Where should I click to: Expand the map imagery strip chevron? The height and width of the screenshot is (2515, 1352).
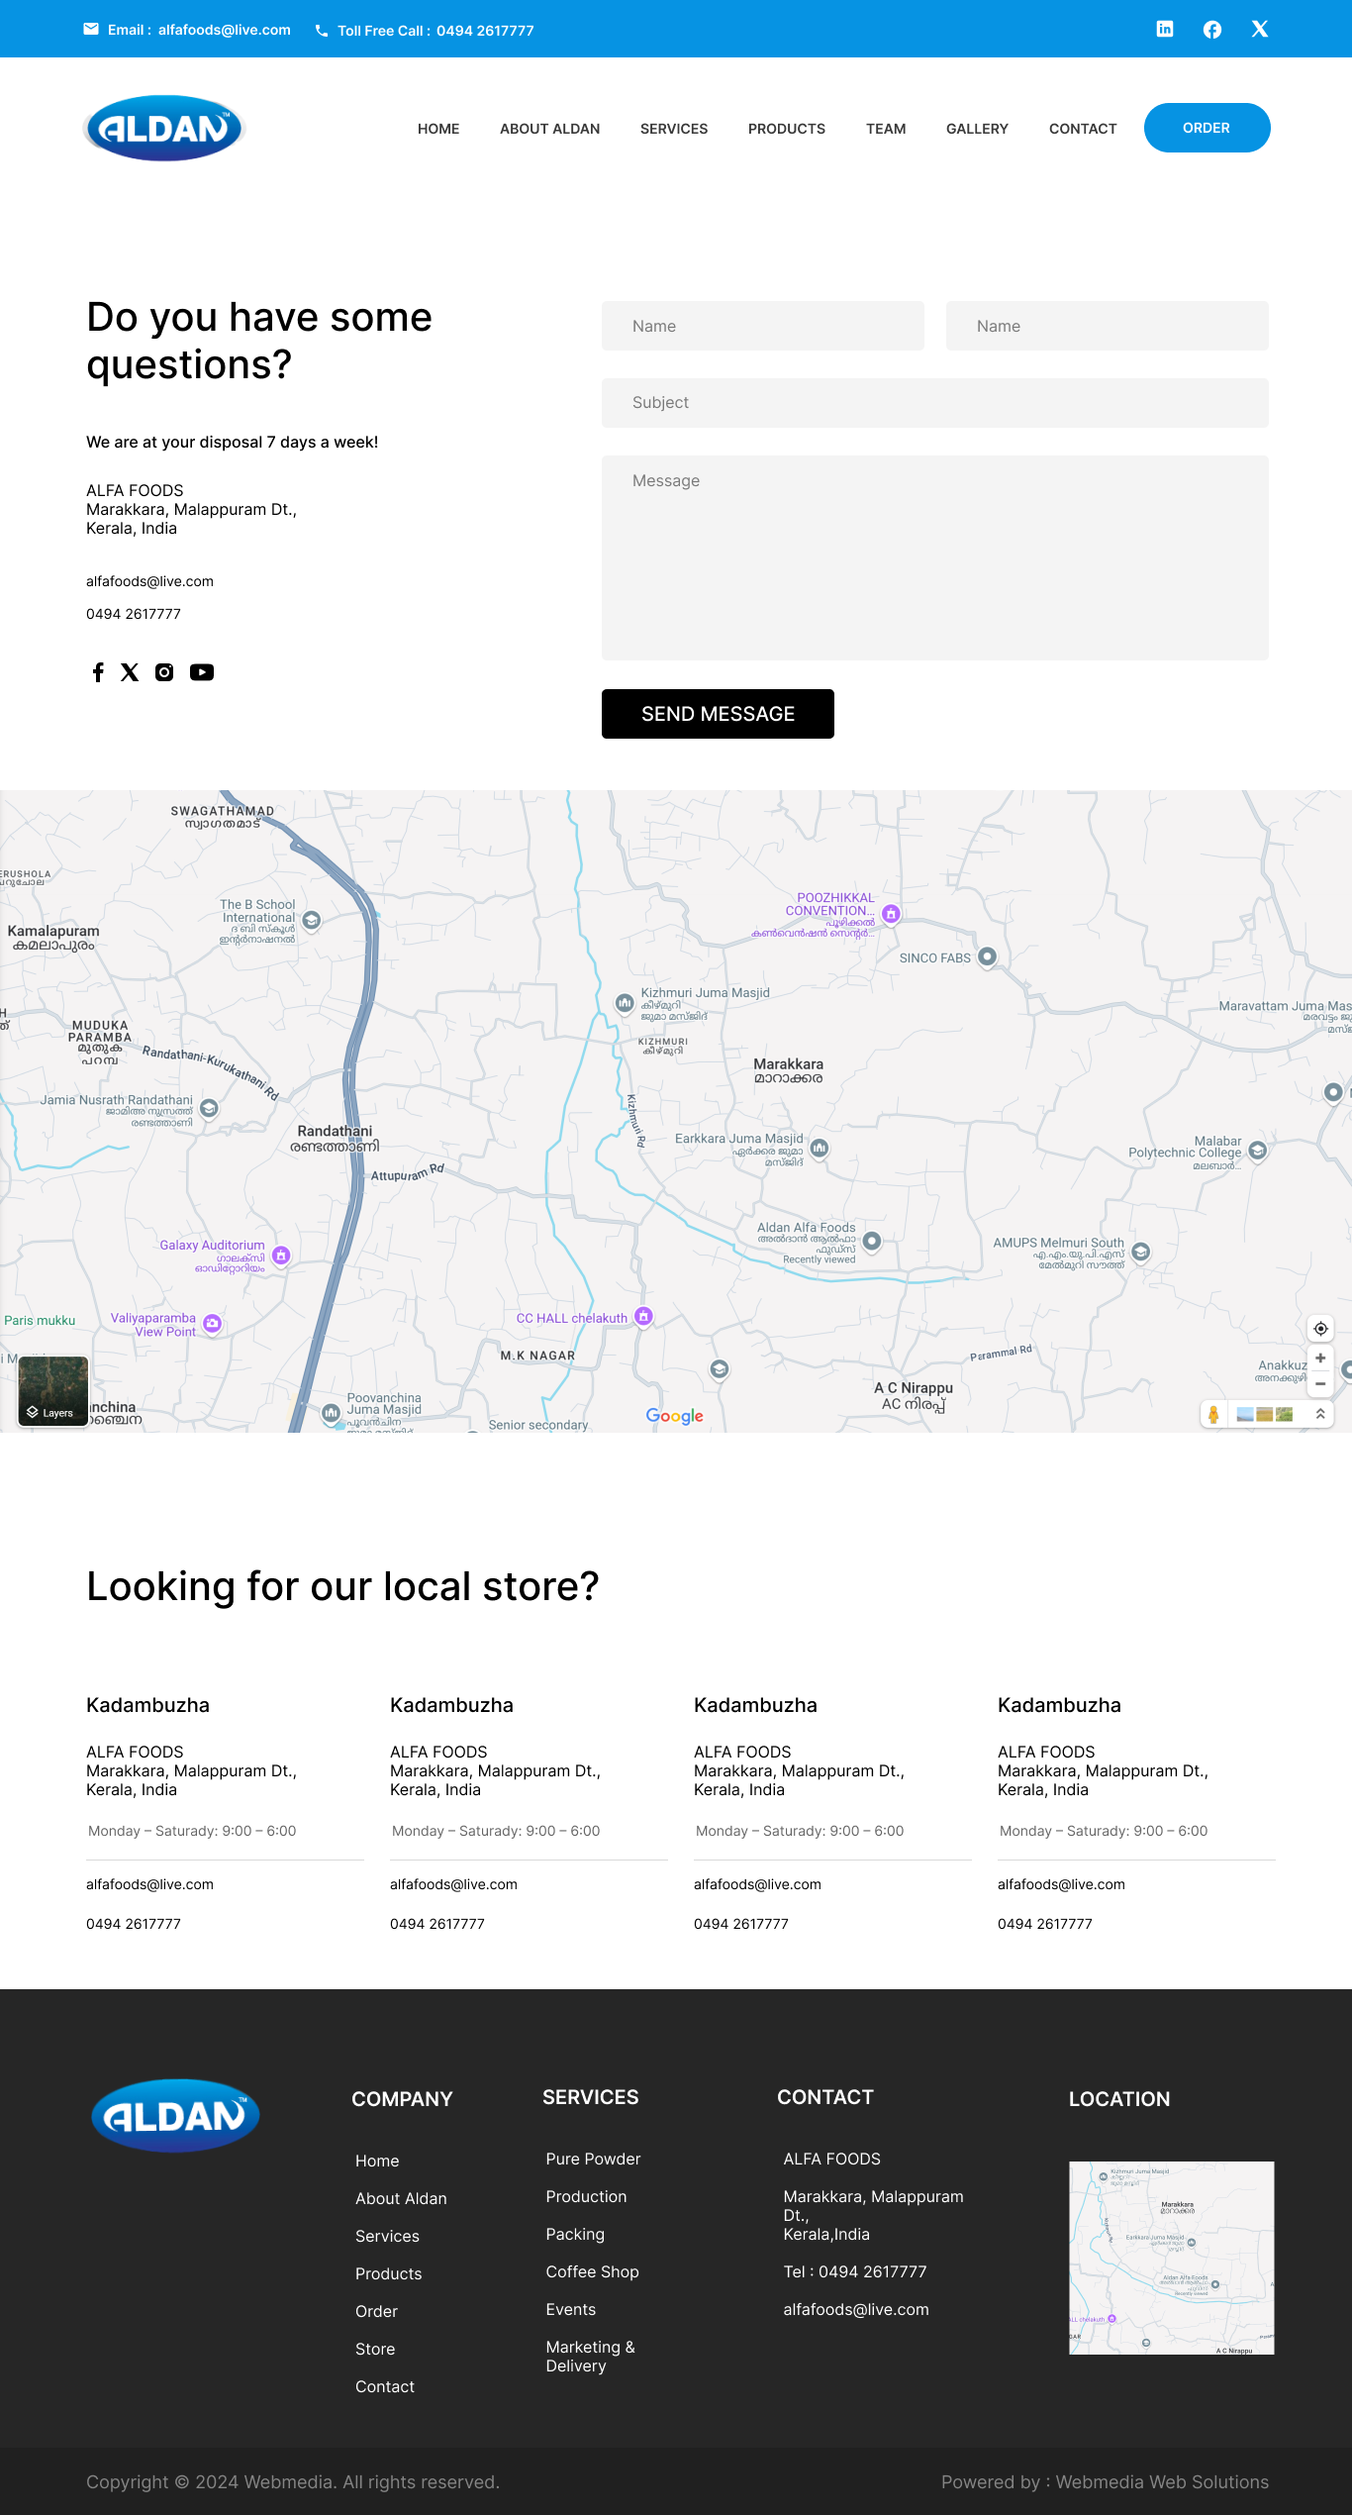click(1320, 1414)
